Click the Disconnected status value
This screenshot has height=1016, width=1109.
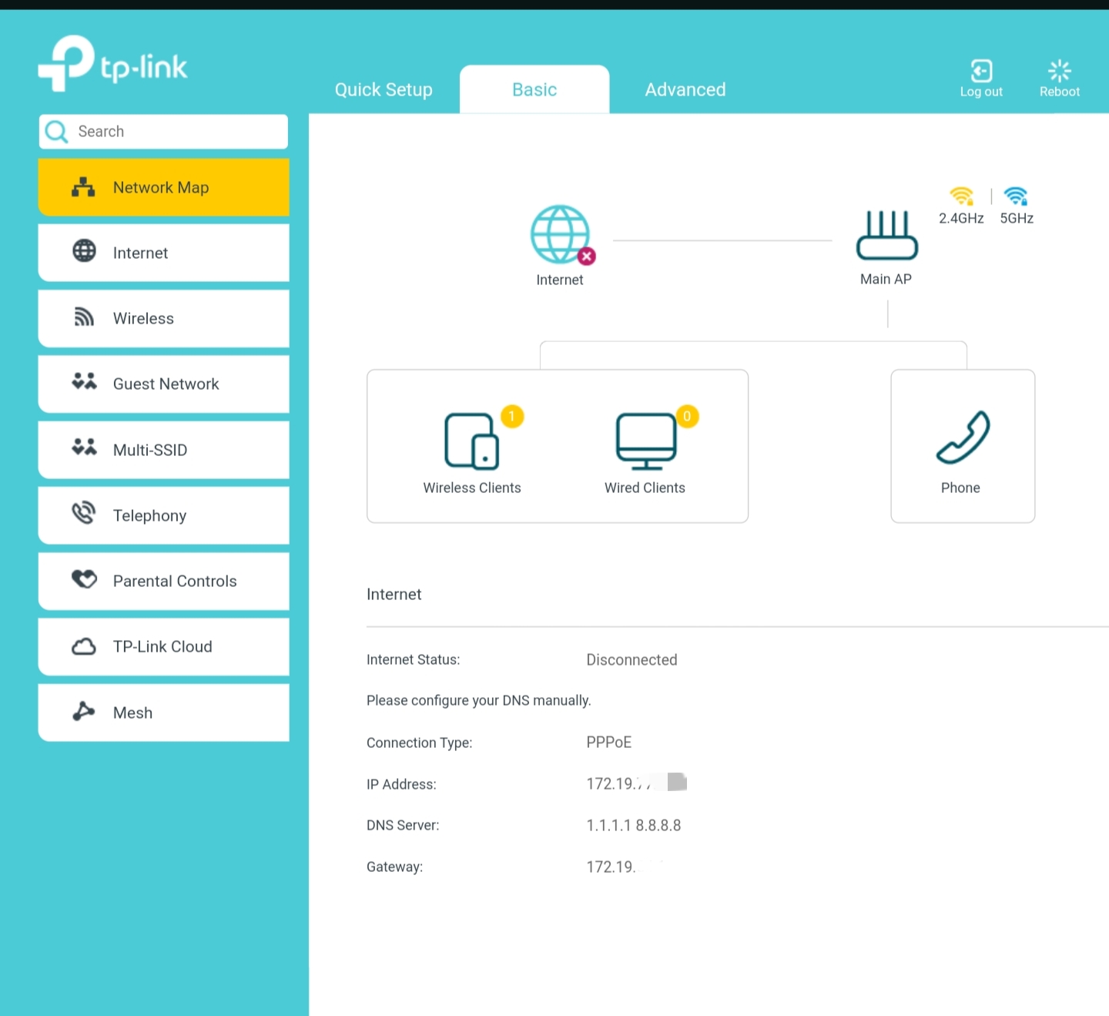(632, 660)
